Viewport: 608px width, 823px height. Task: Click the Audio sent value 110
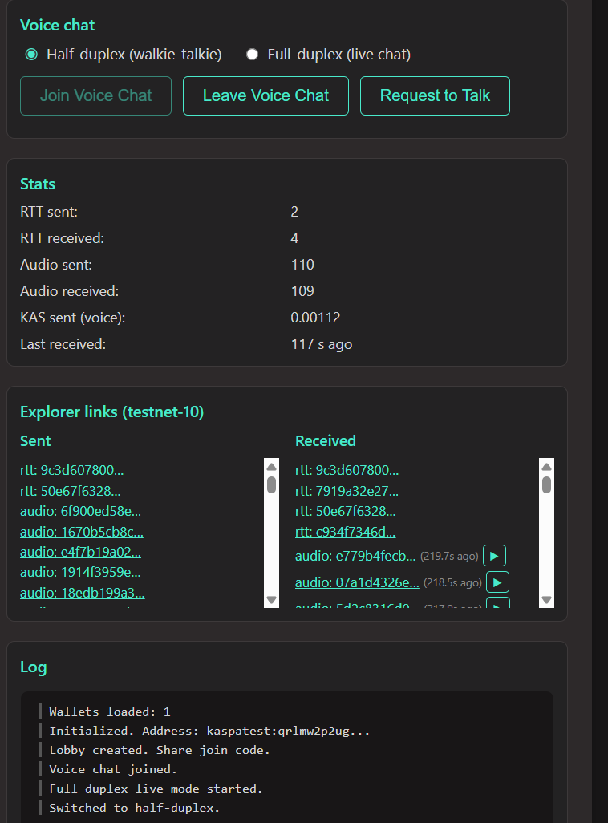(x=302, y=265)
